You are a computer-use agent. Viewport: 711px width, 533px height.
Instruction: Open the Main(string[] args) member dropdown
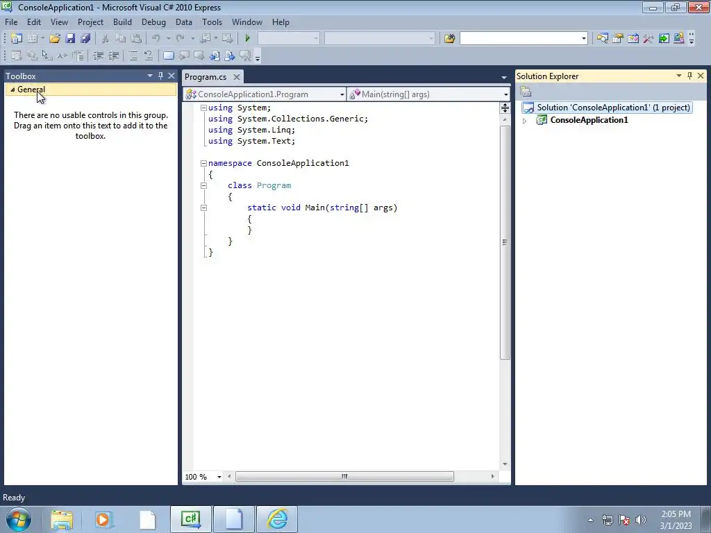(428, 94)
